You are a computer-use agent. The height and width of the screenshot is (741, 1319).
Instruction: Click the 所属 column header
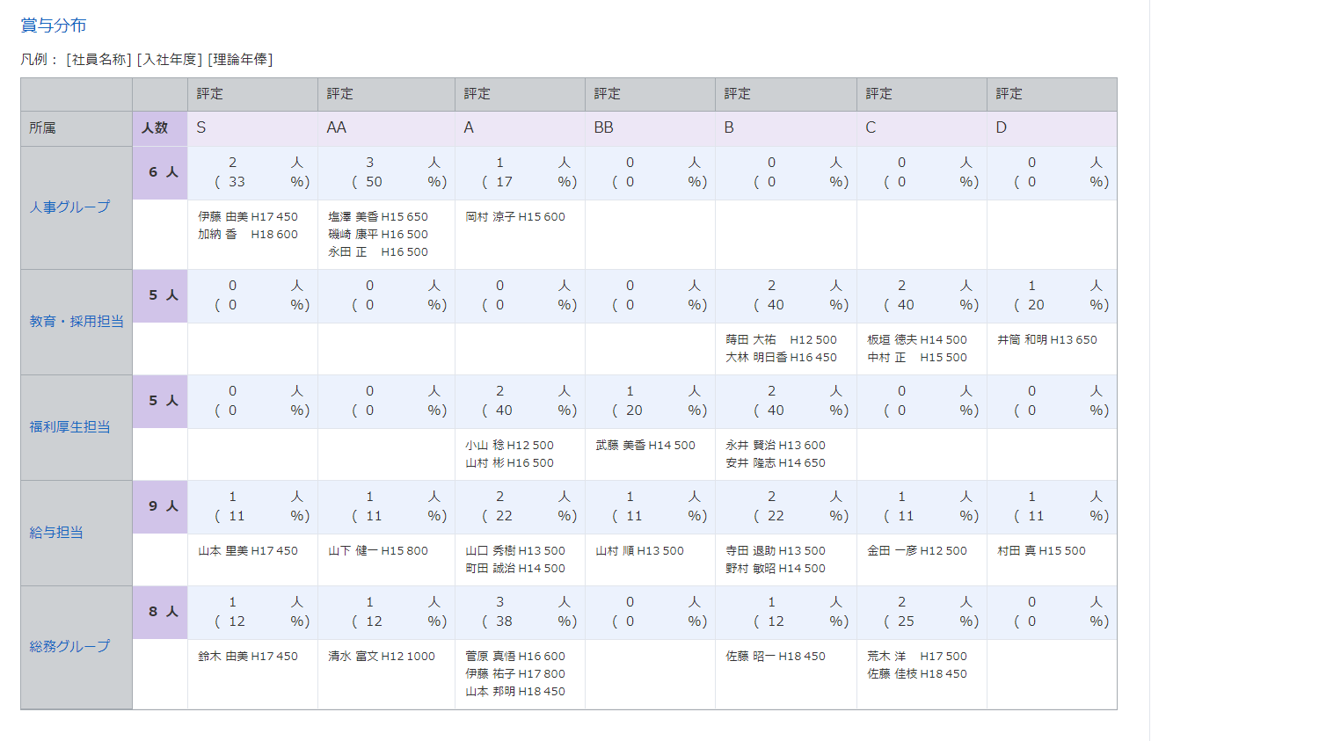point(42,128)
